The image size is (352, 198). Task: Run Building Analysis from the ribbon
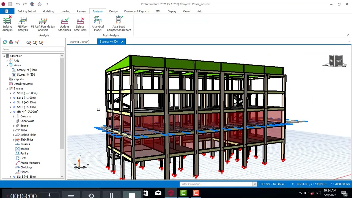7,24
